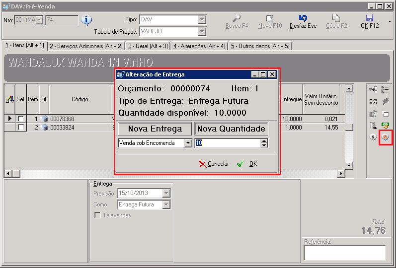Click the unit value cell 14,55

[321, 127]
